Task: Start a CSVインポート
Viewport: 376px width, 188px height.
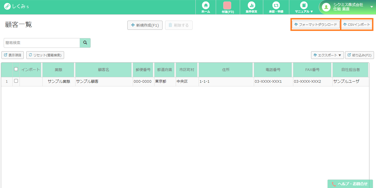Action: 357,24
